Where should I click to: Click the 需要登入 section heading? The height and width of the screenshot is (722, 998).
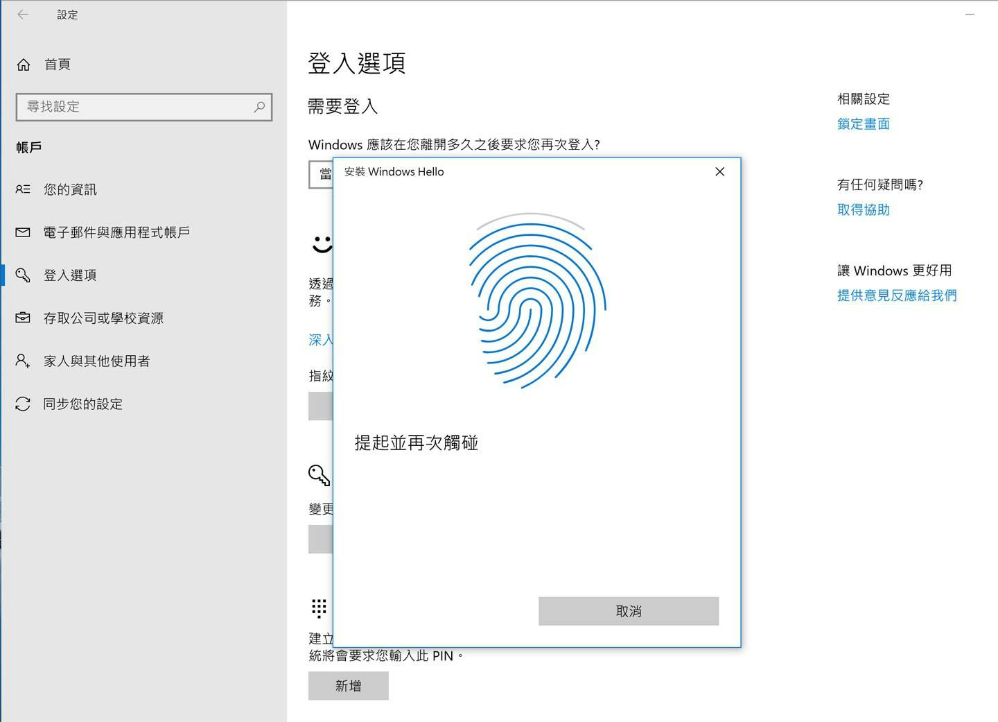click(342, 106)
